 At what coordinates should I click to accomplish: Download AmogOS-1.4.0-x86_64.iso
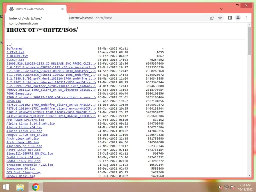(27, 135)
